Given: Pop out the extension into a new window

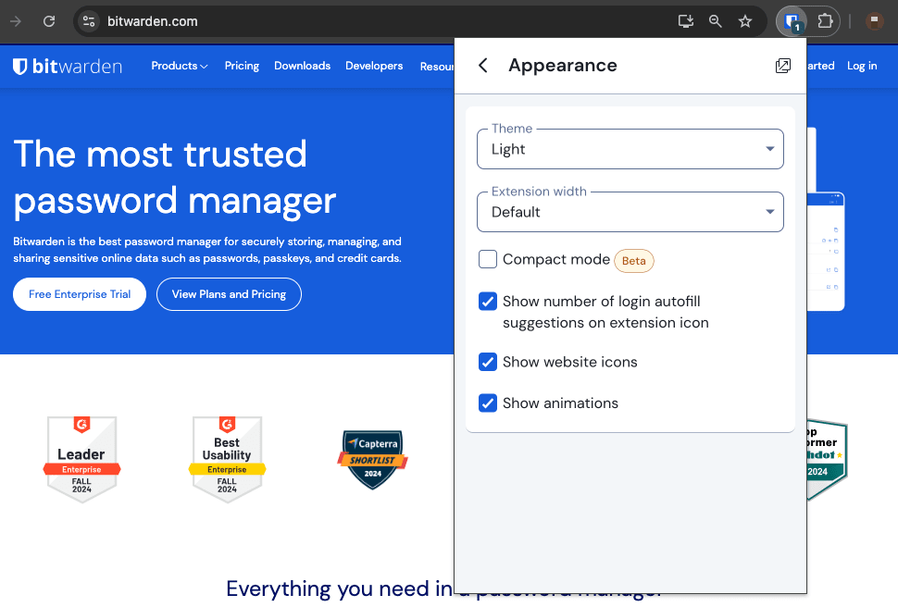Looking at the screenshot, I should (x=782, y=65).
